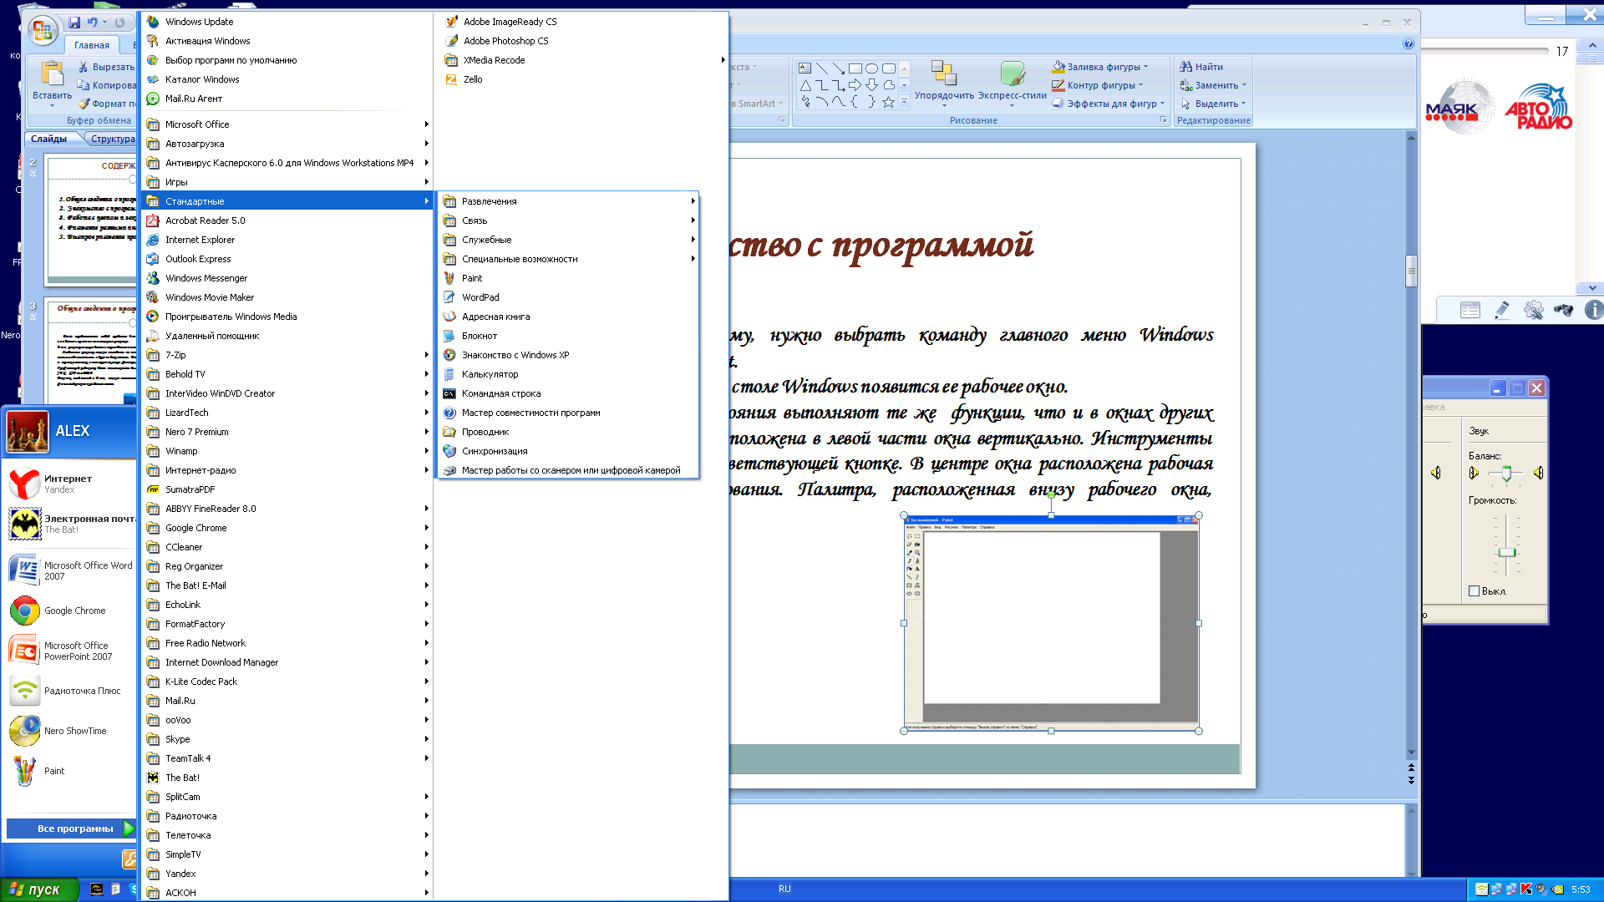Viewport: 1604px width, 902px height.
Task: Open Заливка фигуры dropdown
Action: point(1100,67)
